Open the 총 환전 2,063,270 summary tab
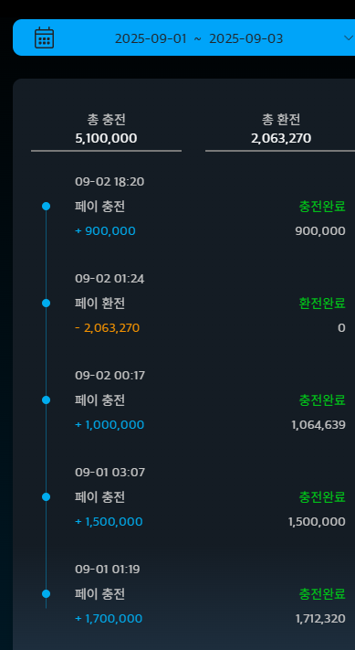 [x=280, y=129]
